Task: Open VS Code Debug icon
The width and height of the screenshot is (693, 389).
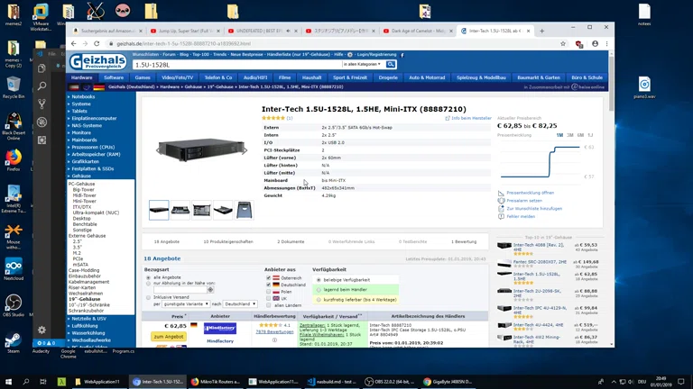Action: point(42,122)
